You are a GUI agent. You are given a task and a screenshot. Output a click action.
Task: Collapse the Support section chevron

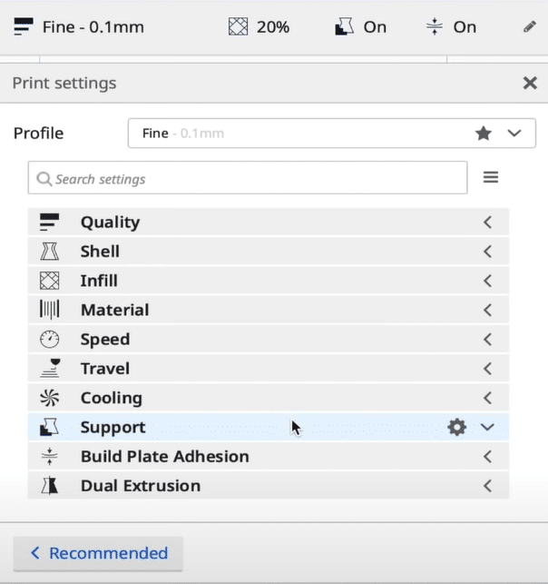[487, 427]
